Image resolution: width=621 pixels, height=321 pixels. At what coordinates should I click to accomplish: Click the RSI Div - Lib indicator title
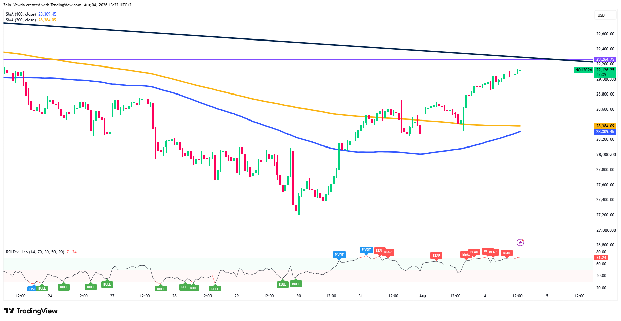tap(35, 252)
